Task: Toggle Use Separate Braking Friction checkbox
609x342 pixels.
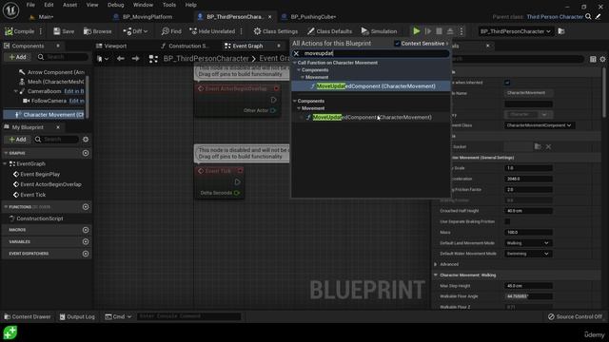Action: click(507, 221)
